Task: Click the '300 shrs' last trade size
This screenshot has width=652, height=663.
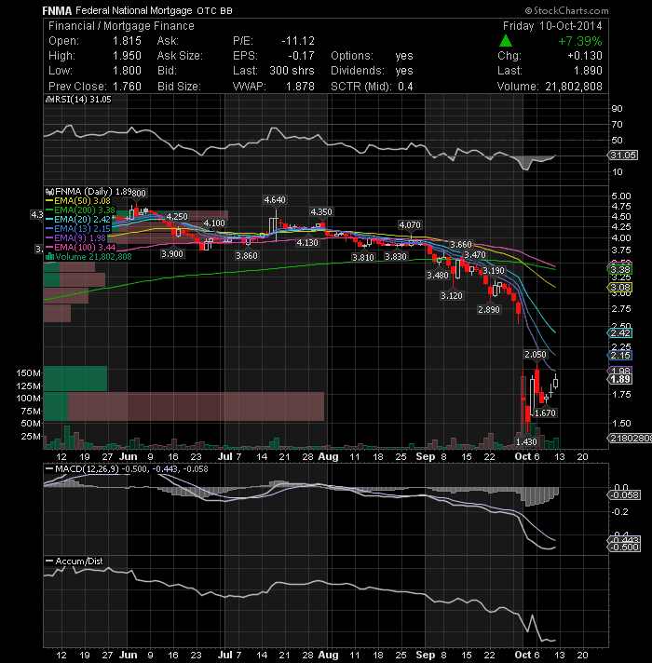Action: 292,71
